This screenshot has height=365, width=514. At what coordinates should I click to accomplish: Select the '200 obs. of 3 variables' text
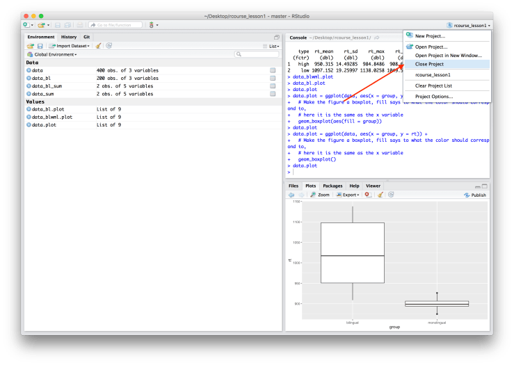127,78
